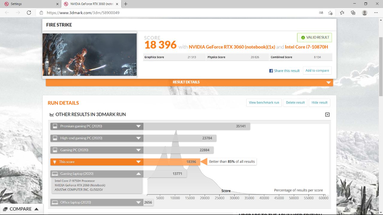Open the browser profile avatar

click(x=364, y=13)
